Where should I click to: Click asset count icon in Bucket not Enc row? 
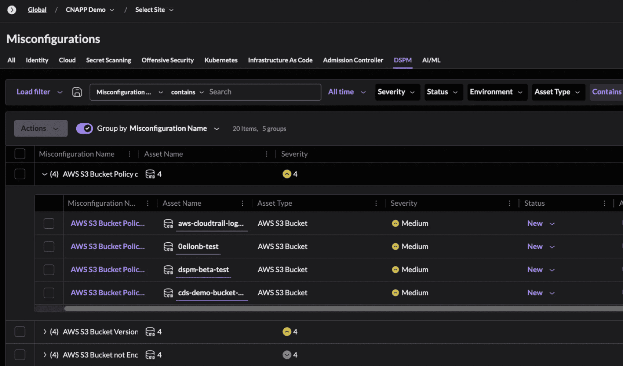[x=150, y=355]
